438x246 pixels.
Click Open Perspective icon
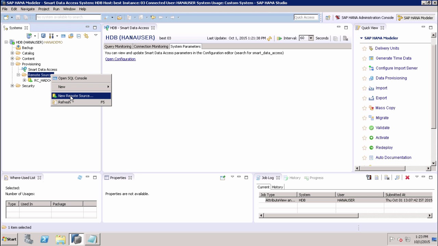[327, 17]
